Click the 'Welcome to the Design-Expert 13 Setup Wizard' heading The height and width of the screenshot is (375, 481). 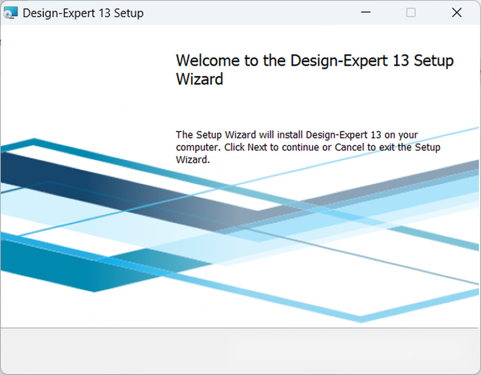tap(315, 69)
